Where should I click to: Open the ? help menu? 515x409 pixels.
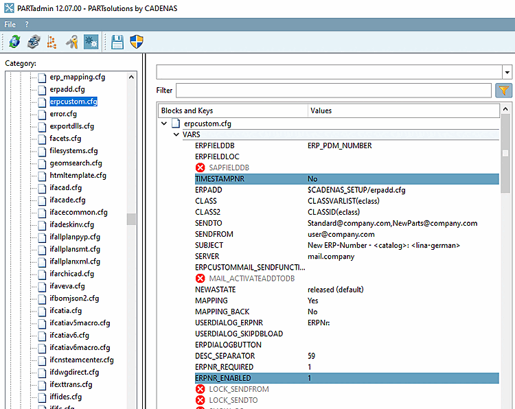27,24
